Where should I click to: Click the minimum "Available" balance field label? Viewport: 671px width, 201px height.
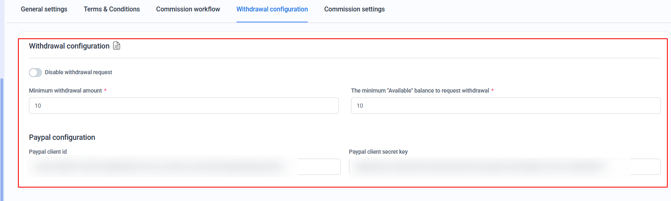pos(420,91)
